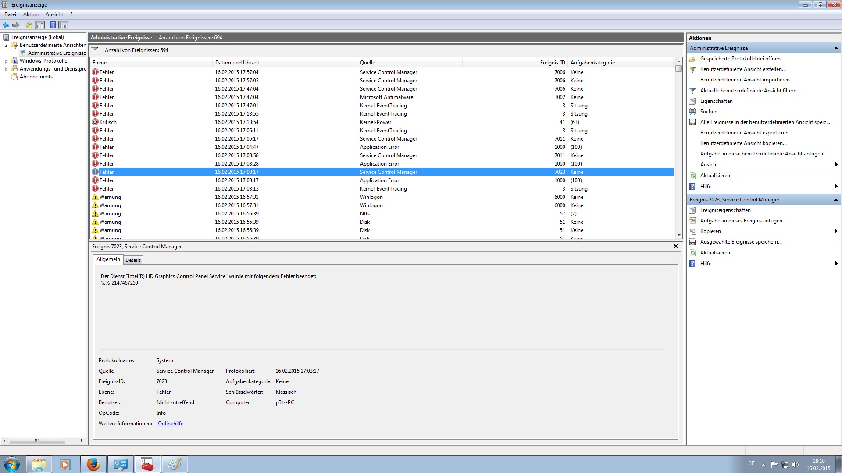
Task: Open the Onlinehilfe link
Action: pyautogui.click(x=171, y=424)
